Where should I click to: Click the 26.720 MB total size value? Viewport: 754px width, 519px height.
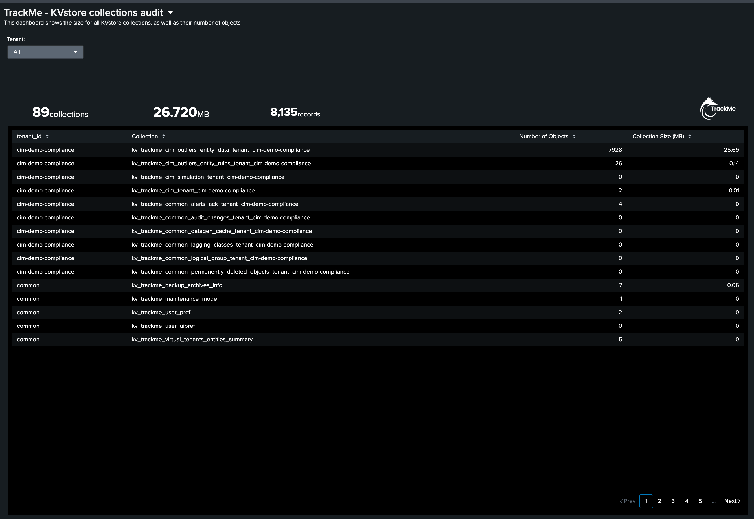pyautogui.click(x=181, y=113)
